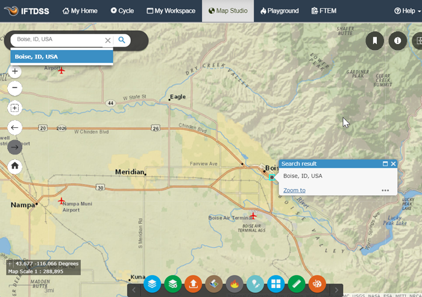Click the Lucky Peak Lake label
Viewport: 422px width, 297px height.
tap(394, 220)
